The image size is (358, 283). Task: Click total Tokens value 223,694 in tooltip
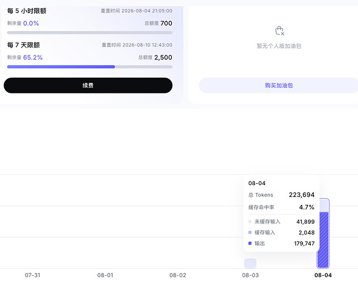301,195
